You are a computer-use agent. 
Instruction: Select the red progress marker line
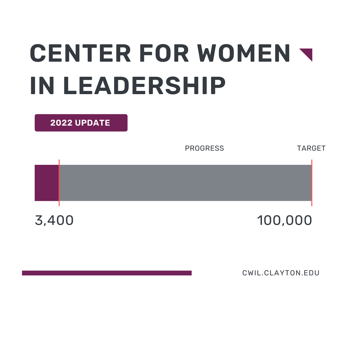point(59,183)
